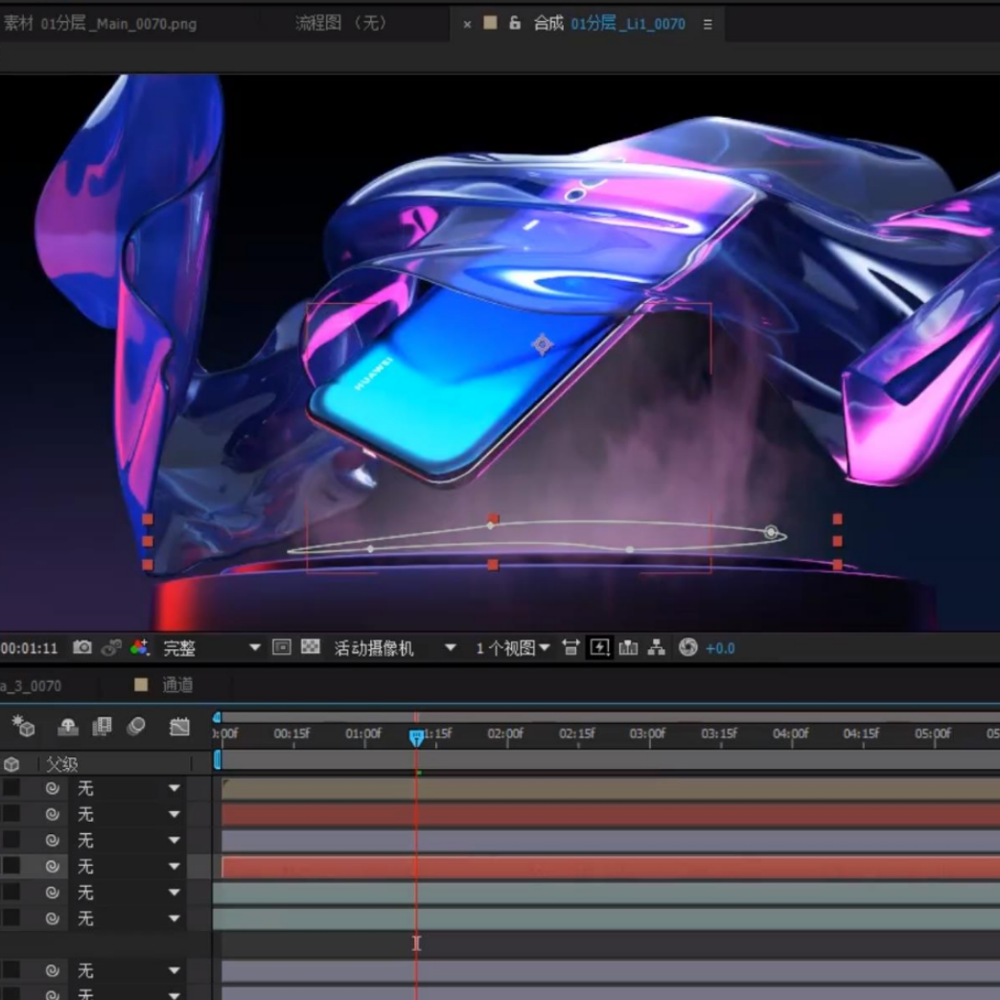The height and width of the screenshot is (1000, 1000).
Task: Click the draft 3D icon in timeline
Action: pyautogui.click(x=24, y=727)
